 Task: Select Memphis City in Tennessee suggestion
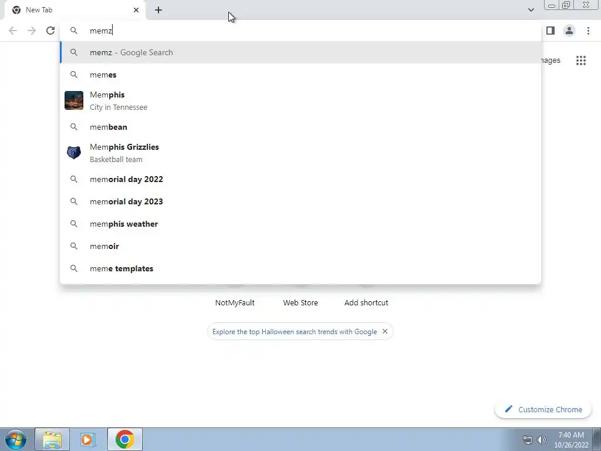300,101
